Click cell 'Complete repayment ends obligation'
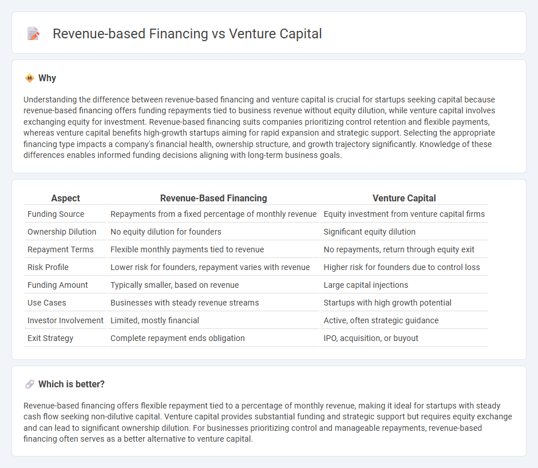538x468 pixels. click(x=213, y=338)
